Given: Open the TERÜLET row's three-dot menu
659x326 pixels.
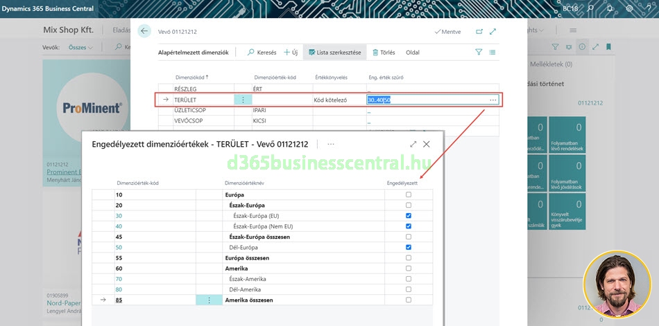Looking at the screenshot, I should point(243,100).
